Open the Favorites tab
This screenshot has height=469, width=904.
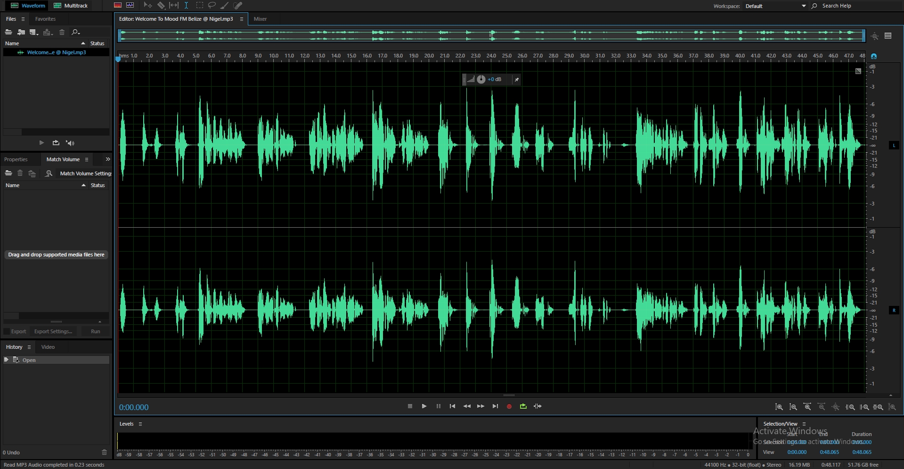coord(45,19)
